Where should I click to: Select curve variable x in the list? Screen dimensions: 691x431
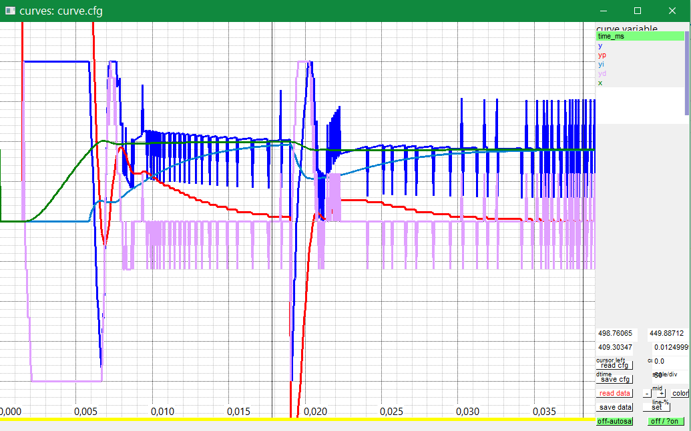coord(640,83)
